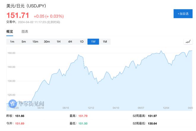Screen dimensions: 196x131
Task: Click the 08/15 date marker on axis
Action: pos(66,108)
